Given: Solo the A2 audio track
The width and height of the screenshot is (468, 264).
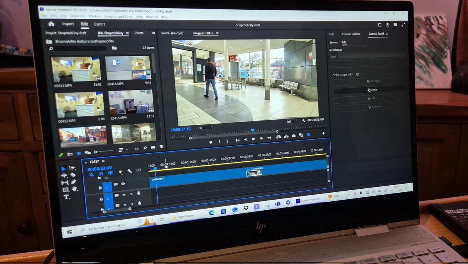Looking at the screenshot, I should tap(132, 204).
